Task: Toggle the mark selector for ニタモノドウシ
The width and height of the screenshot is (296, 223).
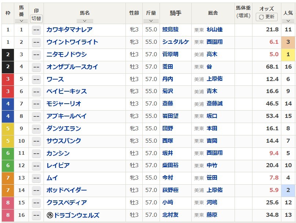Action: point(36,55)
